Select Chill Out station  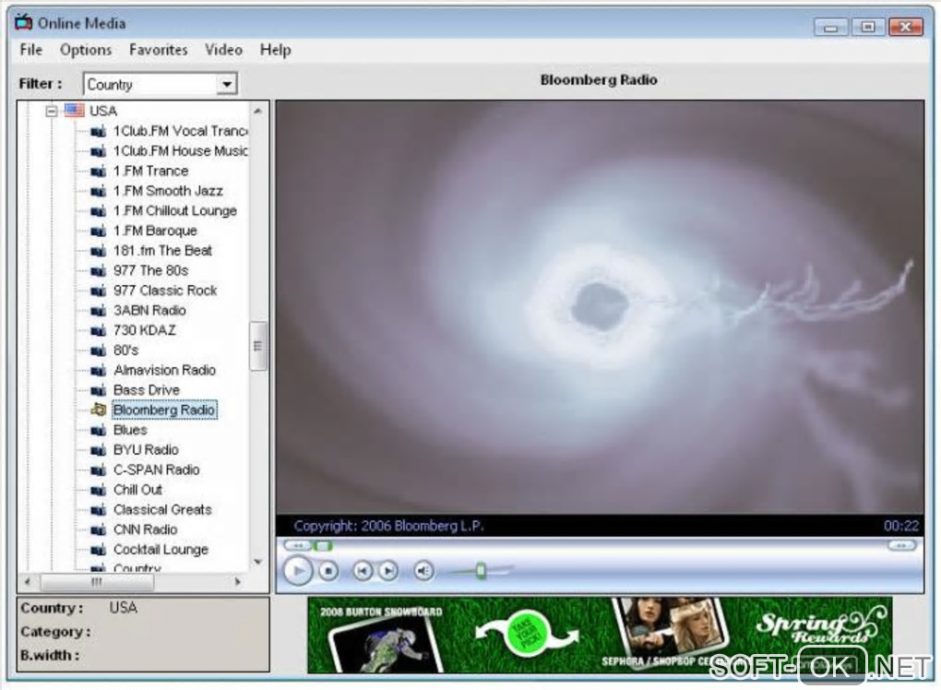pyautogui.click(x=137, y=490)
